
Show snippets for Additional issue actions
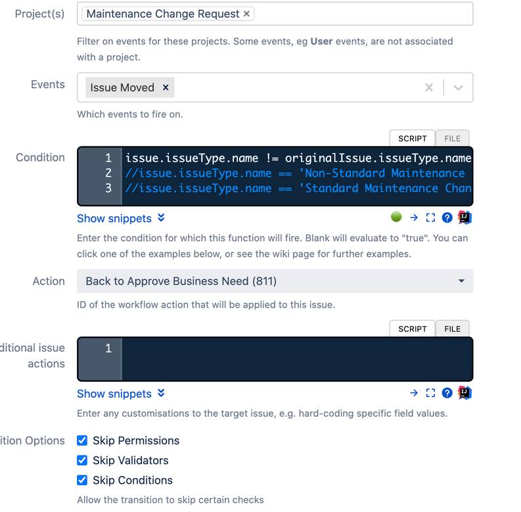tap(114, 394)
